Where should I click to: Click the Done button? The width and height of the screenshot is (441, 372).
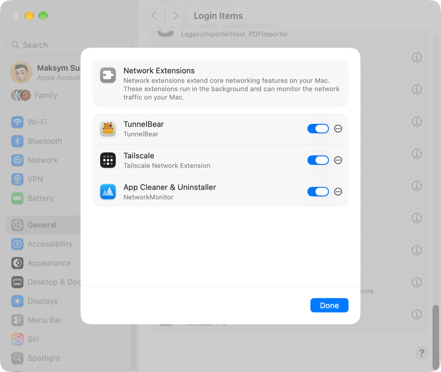pos(329,305)
